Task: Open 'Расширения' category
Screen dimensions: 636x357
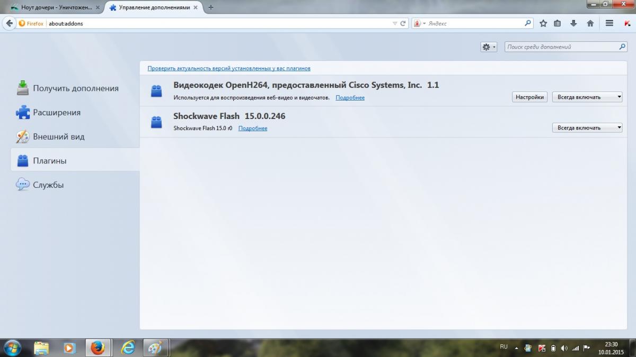Action: (x=75, y=112)
